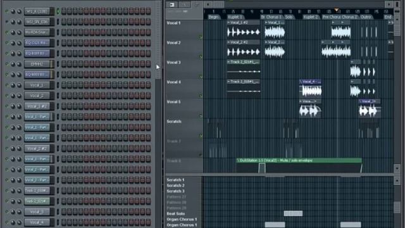
Task: Toggle mute on Vocal 3 playlist track
Action: pyautogui.click(x=201, y=77)
